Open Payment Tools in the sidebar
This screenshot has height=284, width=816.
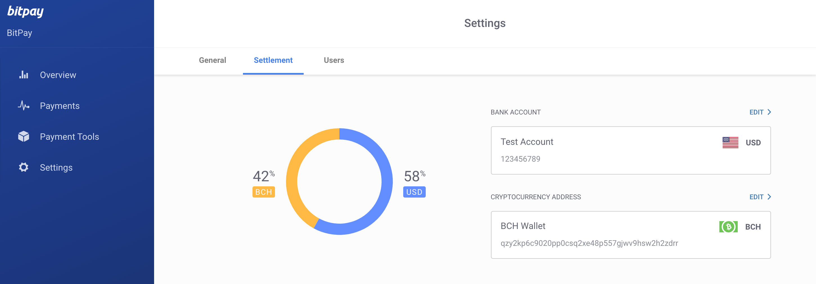69,137
